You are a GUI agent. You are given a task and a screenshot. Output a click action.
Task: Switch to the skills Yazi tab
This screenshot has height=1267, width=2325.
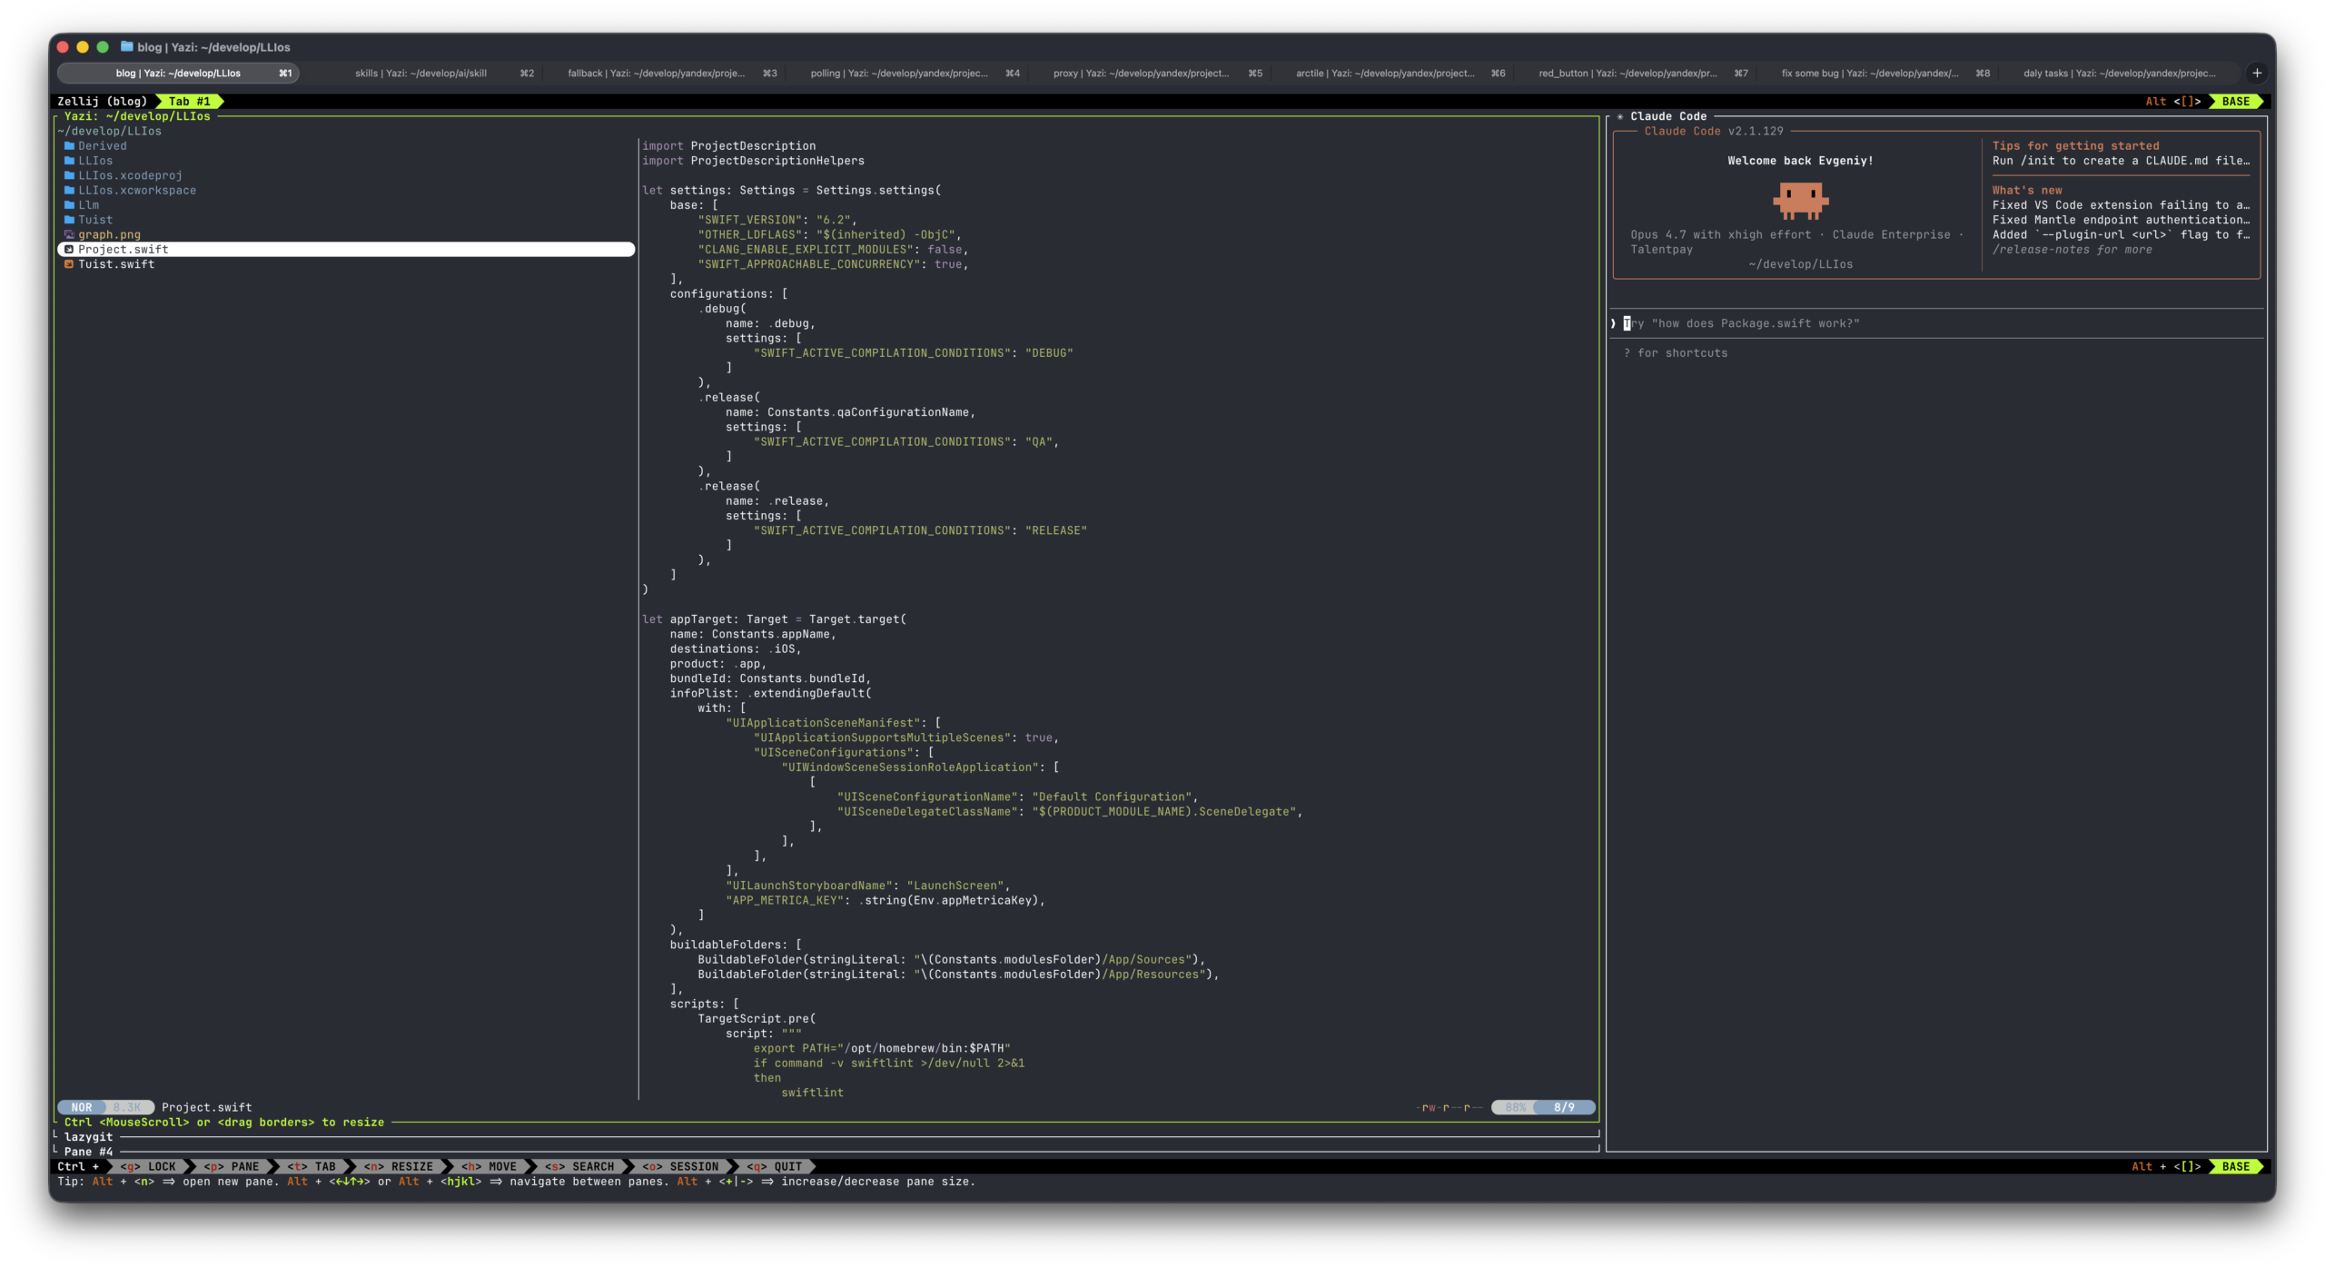(x=420, y=74)
